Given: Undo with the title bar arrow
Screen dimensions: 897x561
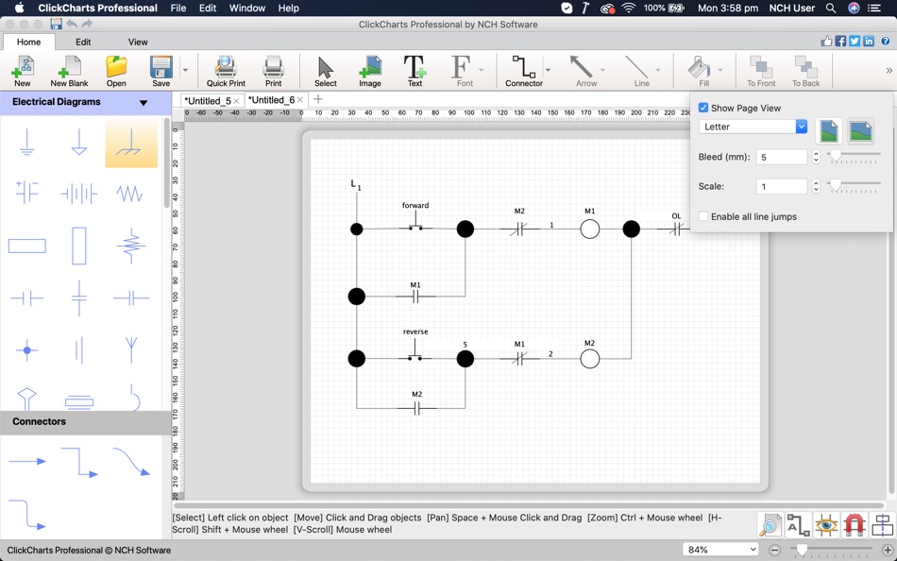Looking at the screenshot, I should tap(72, 24).
